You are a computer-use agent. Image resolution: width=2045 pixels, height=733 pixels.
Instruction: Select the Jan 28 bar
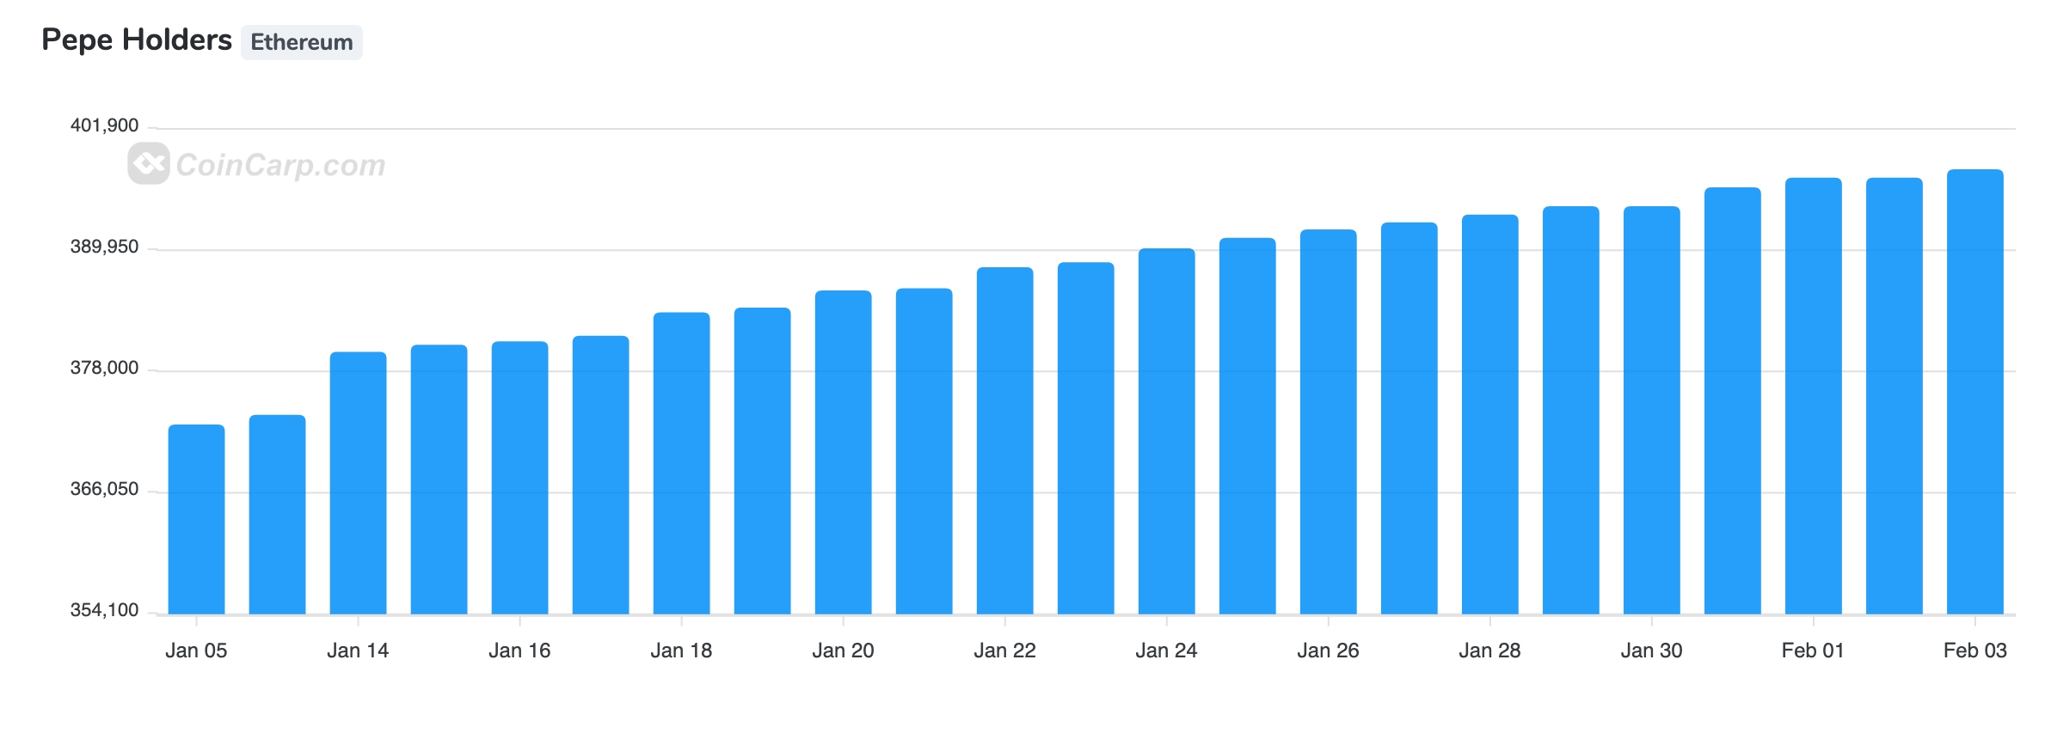click(1490, 414)
